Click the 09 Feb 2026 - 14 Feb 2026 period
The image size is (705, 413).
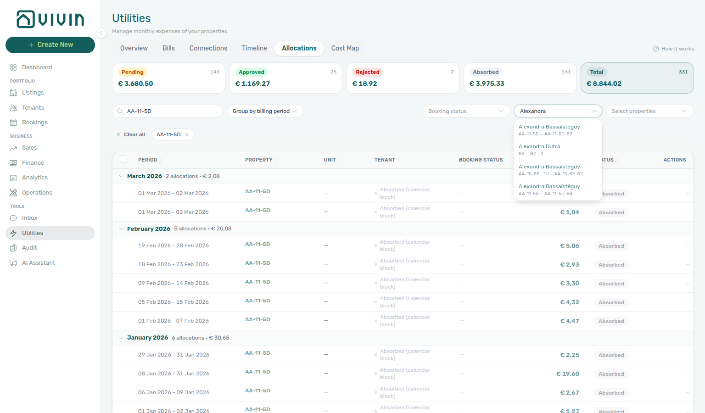[x=173, y=283]
